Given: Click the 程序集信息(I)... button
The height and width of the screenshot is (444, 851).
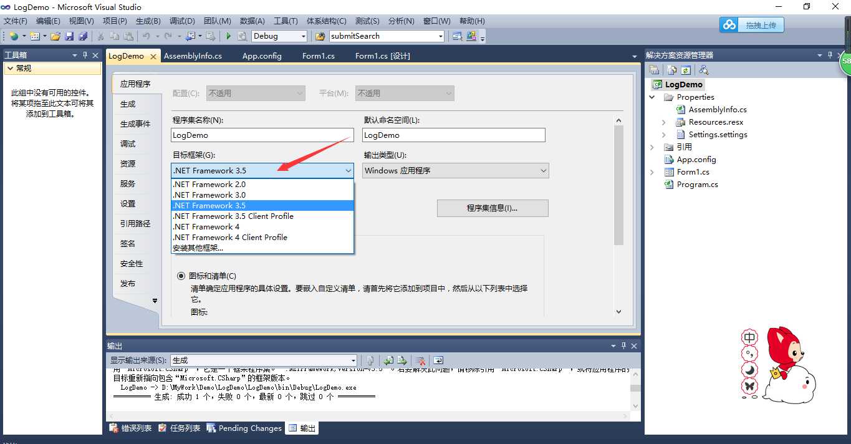Looking at the screenshot, I should click(493, 208).
